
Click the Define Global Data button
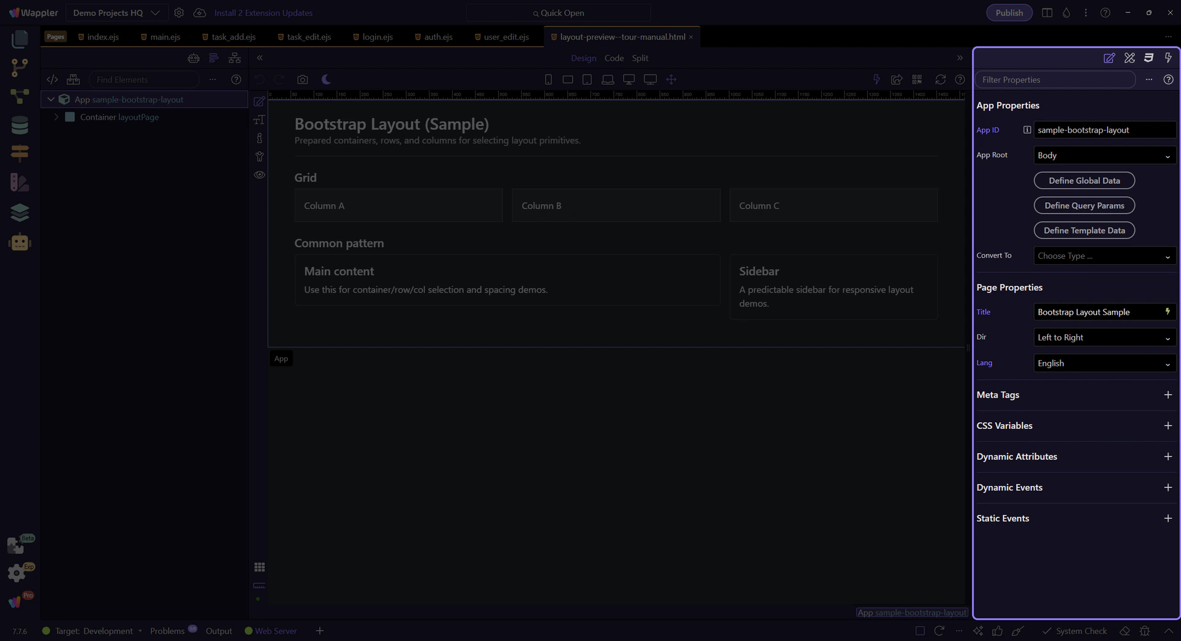point(1084,181)
